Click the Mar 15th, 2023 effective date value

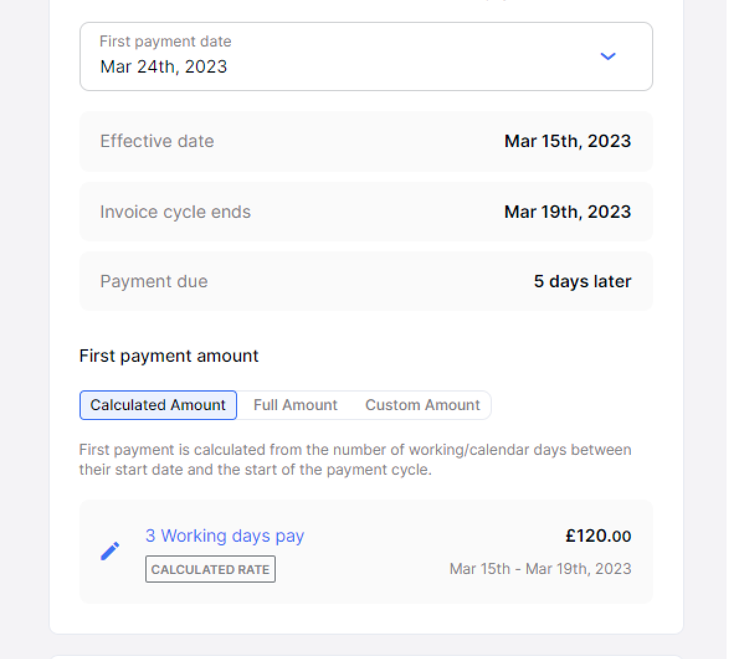[568, 141]
